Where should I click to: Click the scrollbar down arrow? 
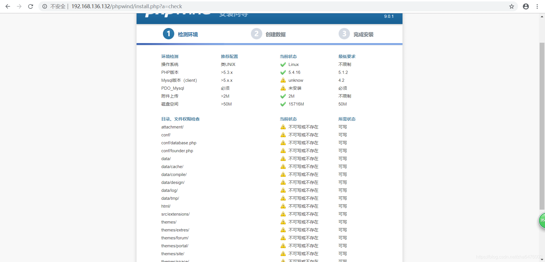click(x=542, y=259)
